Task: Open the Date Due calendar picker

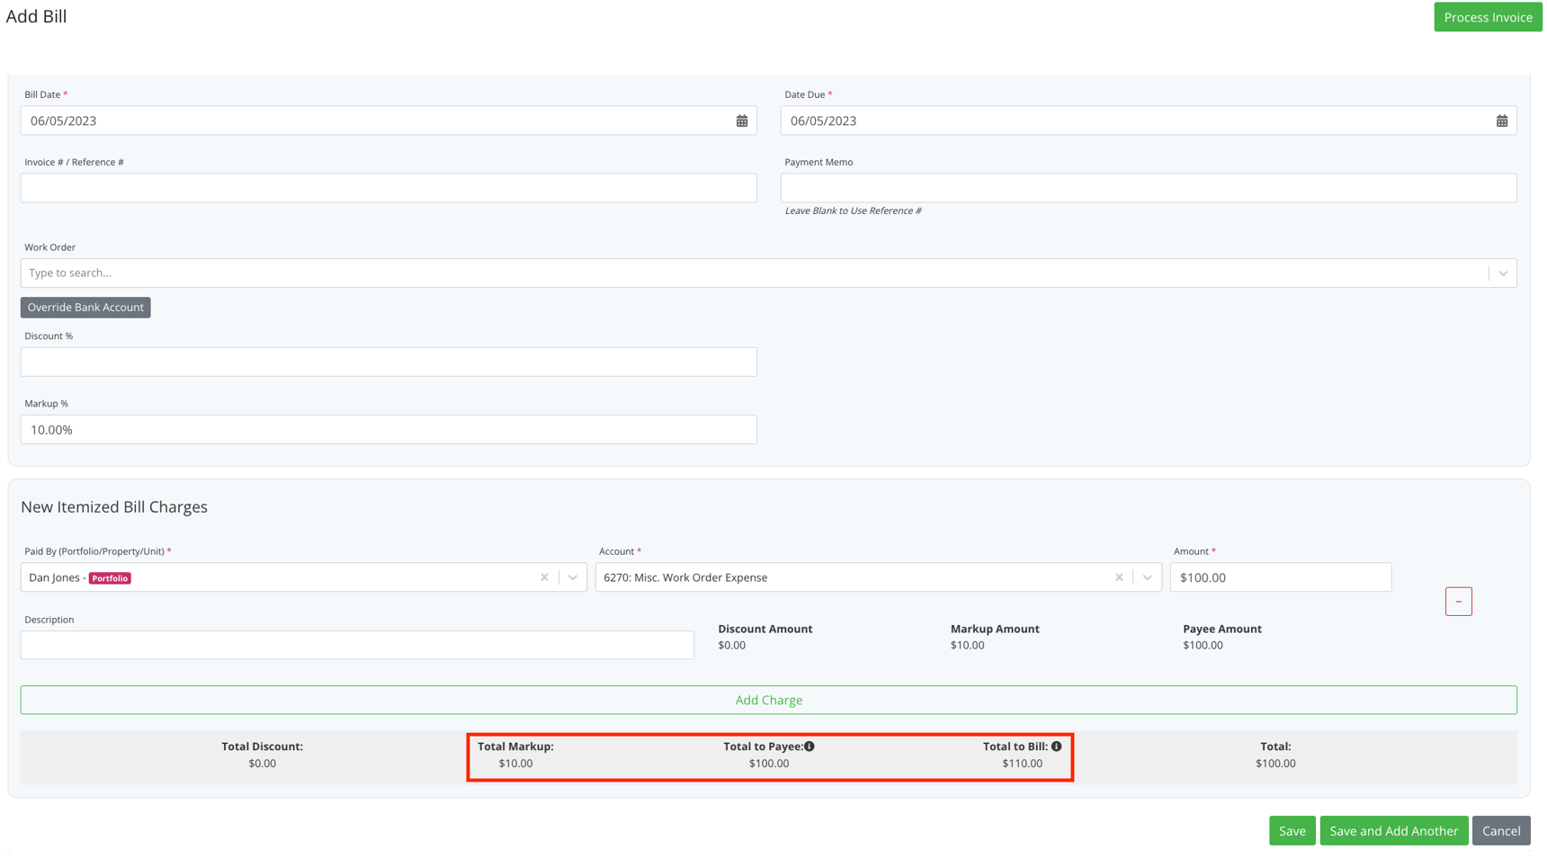Action: (x=1502, y=120)
